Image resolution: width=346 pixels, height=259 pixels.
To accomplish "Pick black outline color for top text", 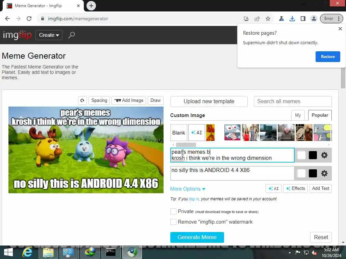I will pos(313,155).
